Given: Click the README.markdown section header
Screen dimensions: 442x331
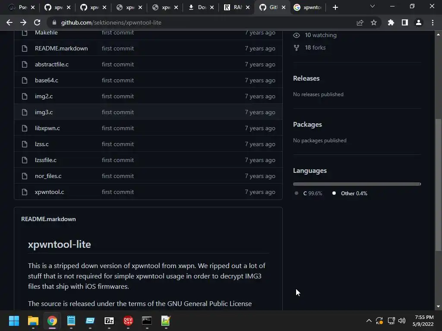Looking at the screenshot, I should (x=48, y=219).
